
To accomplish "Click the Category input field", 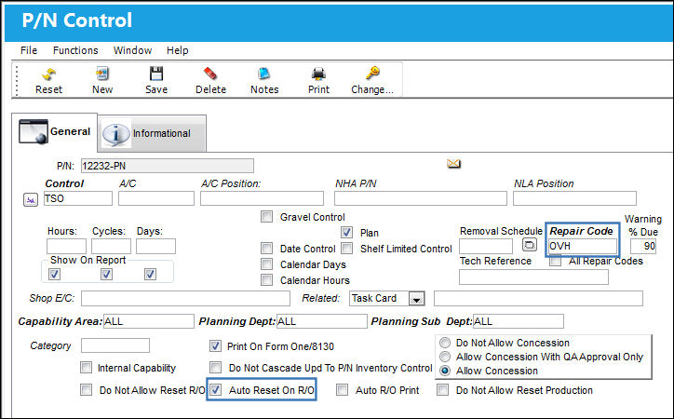I will pos(115,345).
